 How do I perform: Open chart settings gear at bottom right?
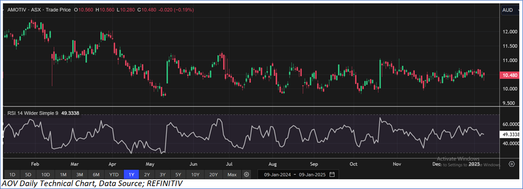coord(512,164)
